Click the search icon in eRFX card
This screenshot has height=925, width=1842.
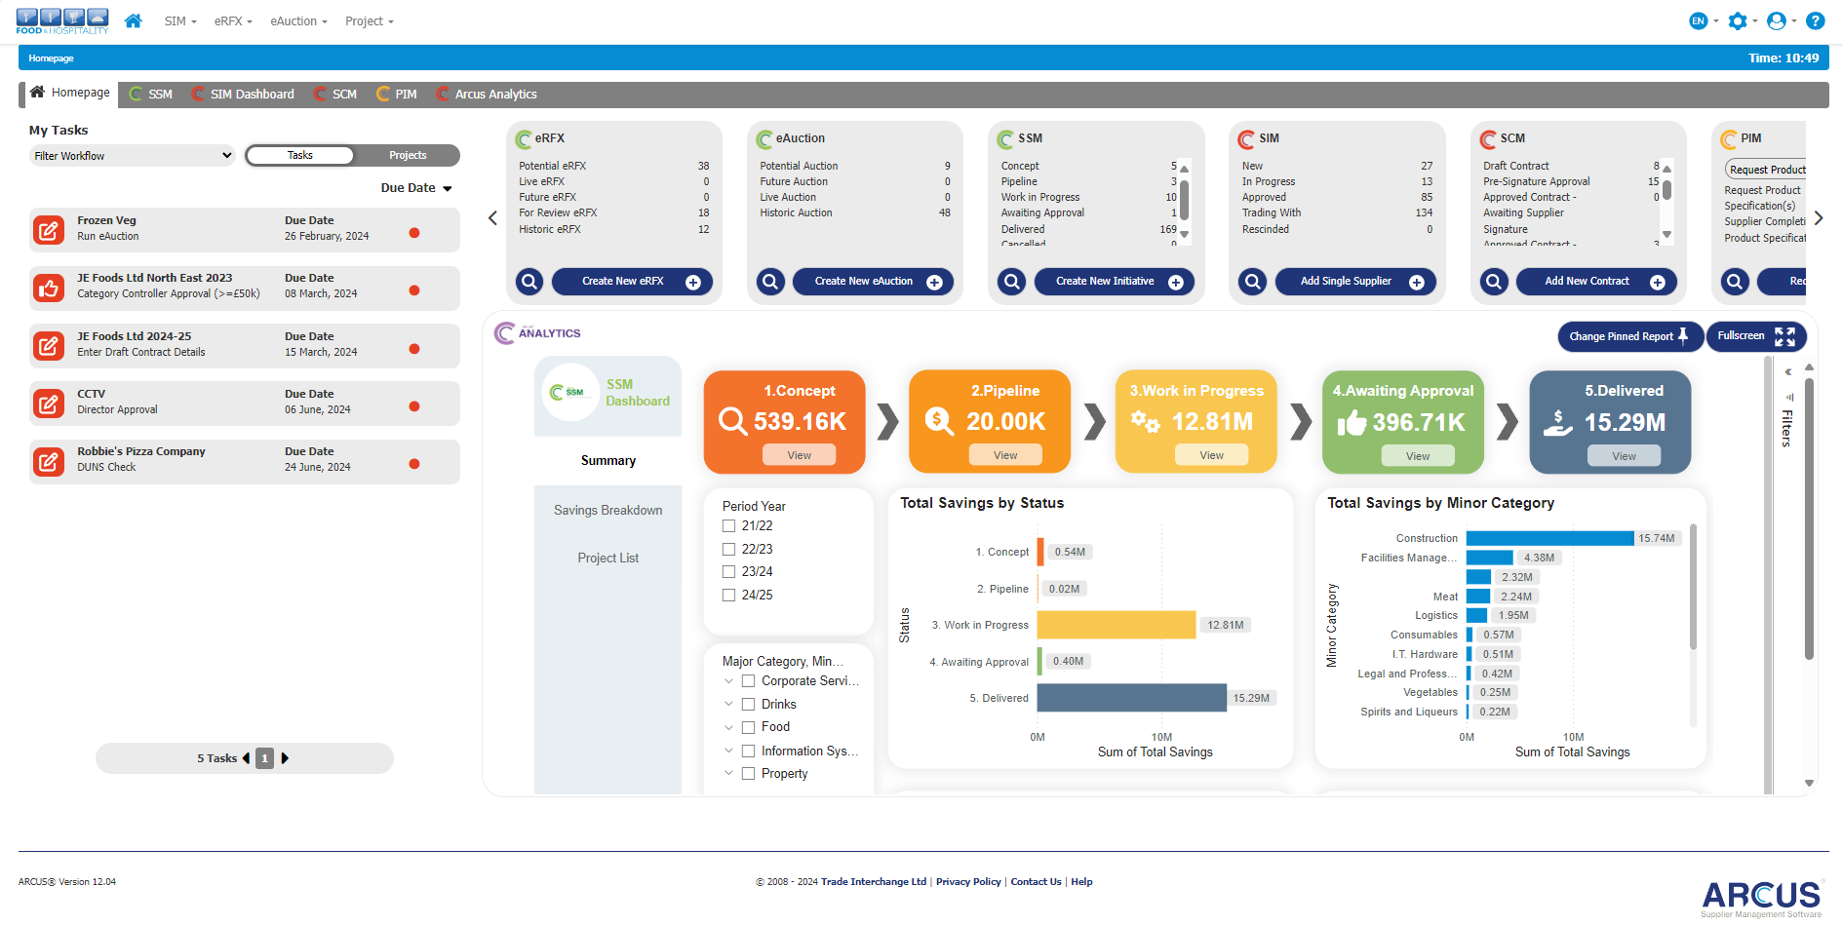point(529,282)
